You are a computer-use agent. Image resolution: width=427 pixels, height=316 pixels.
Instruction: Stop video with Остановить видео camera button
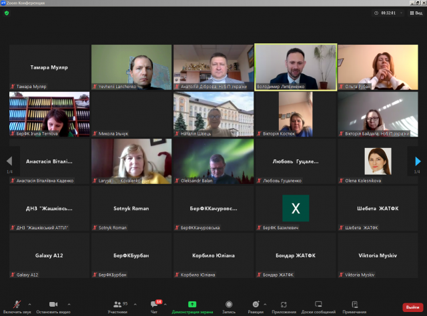[53, 307]
